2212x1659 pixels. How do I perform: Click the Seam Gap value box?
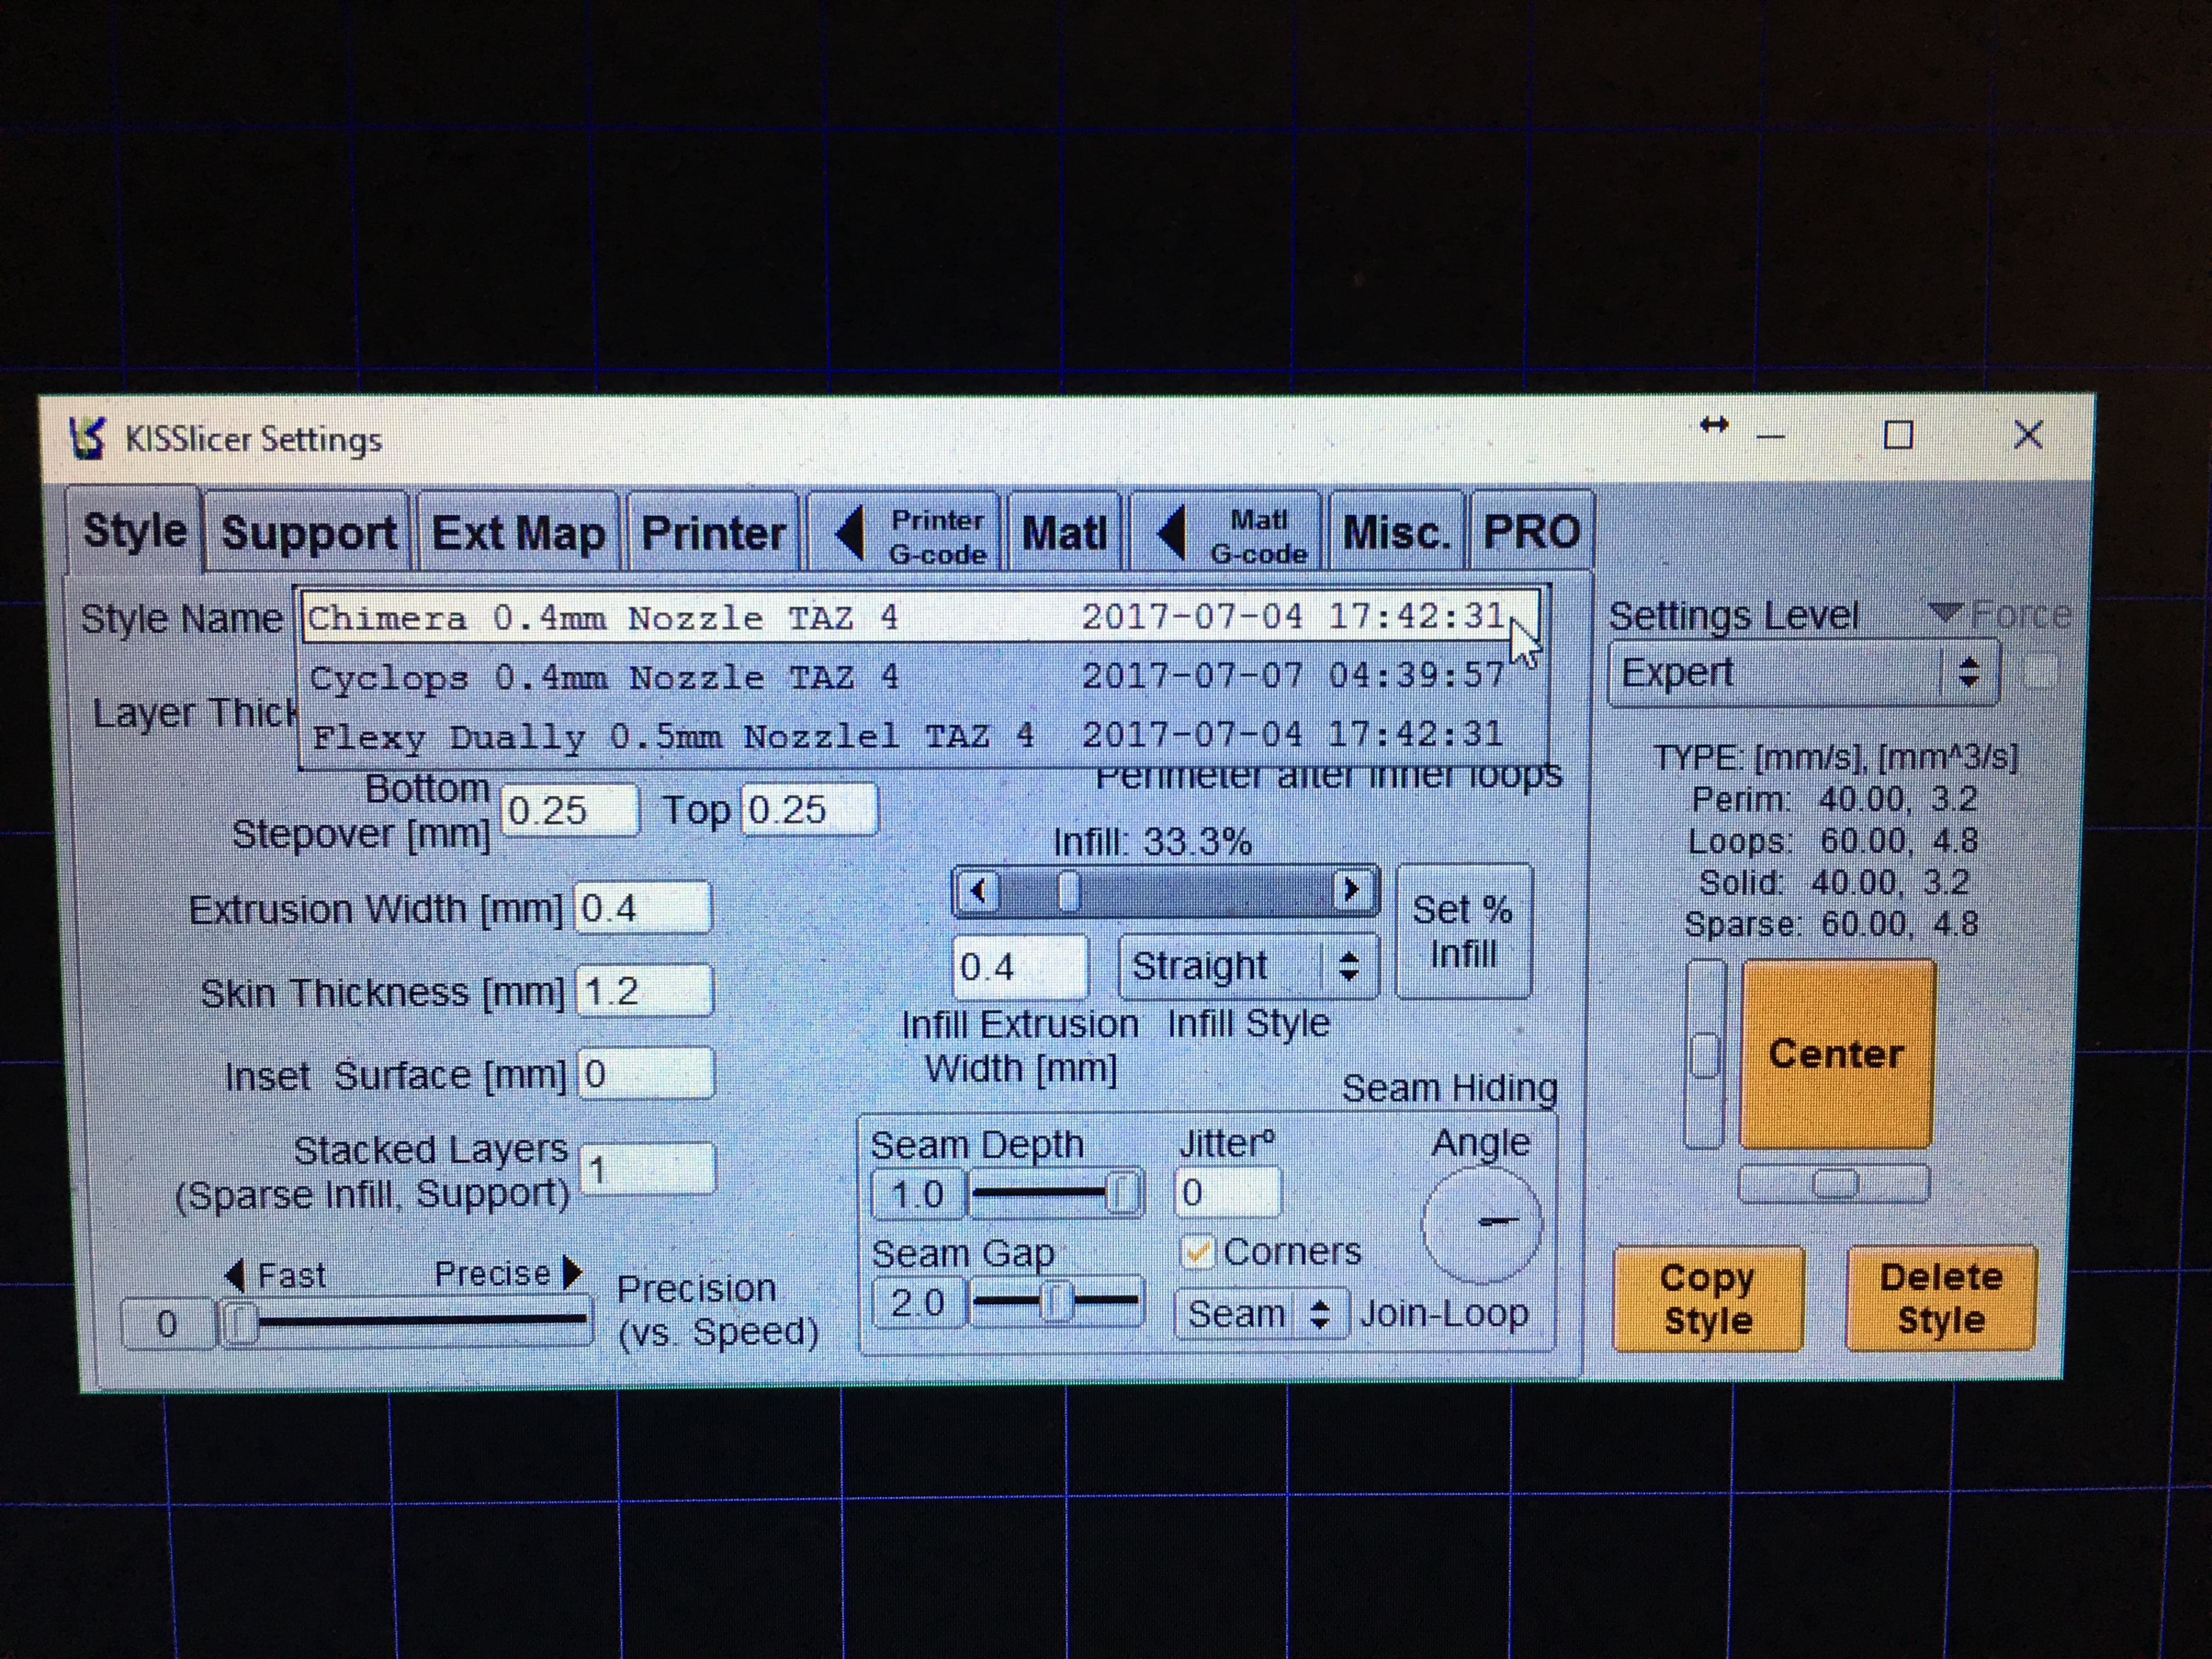click(x=918, y=1303)
